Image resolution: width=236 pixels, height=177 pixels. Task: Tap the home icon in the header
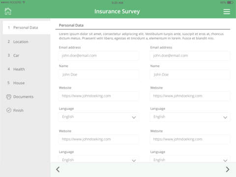pyautogui.click(x=8, y=11)
